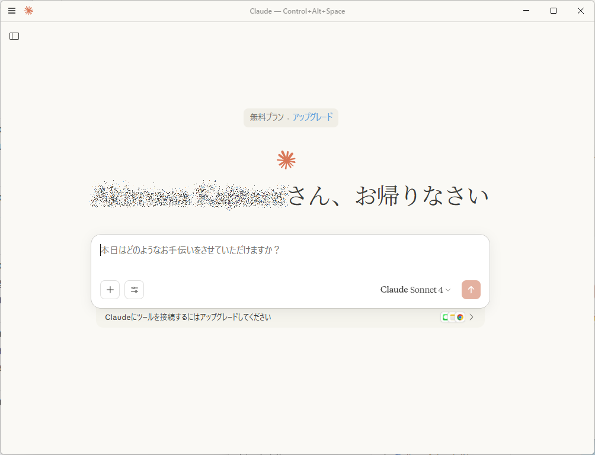Click the send message arrow button
The width and height of the screenshot is (595, 455).
[471, 290]
